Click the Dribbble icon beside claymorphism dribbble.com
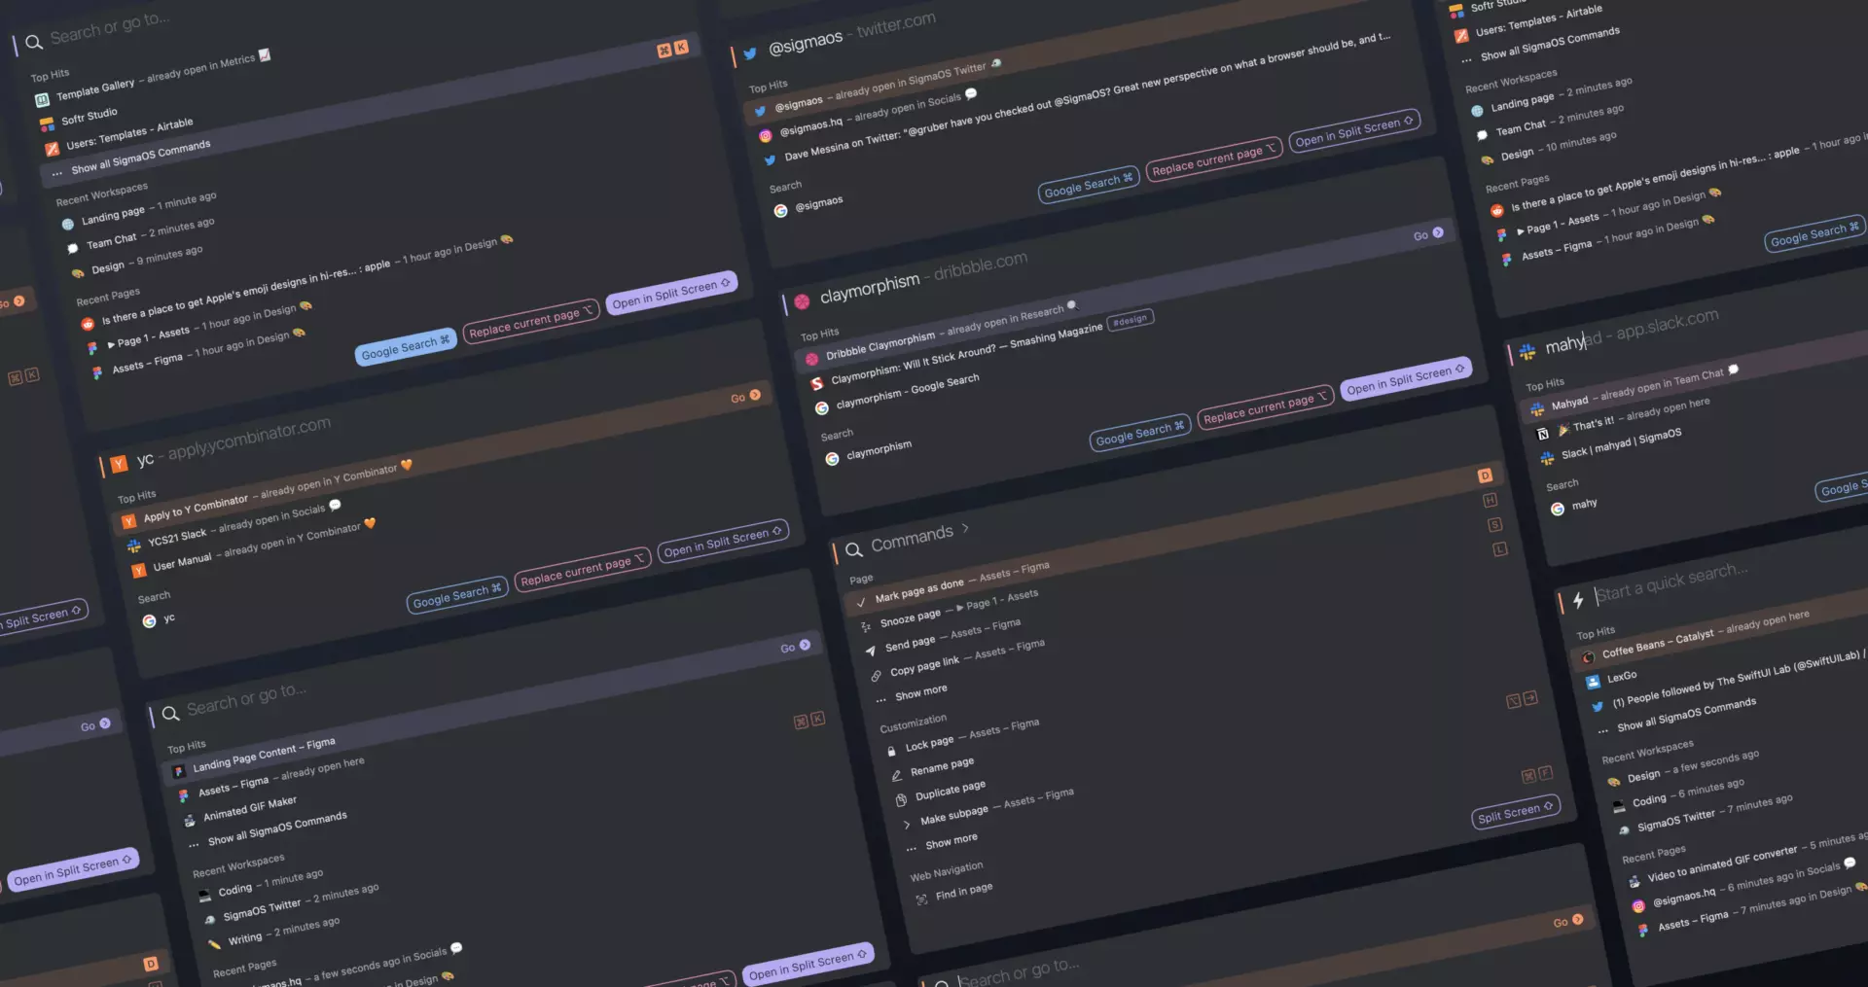The height and width of the screenshot is (987, 1868). [x=803, y=301]
